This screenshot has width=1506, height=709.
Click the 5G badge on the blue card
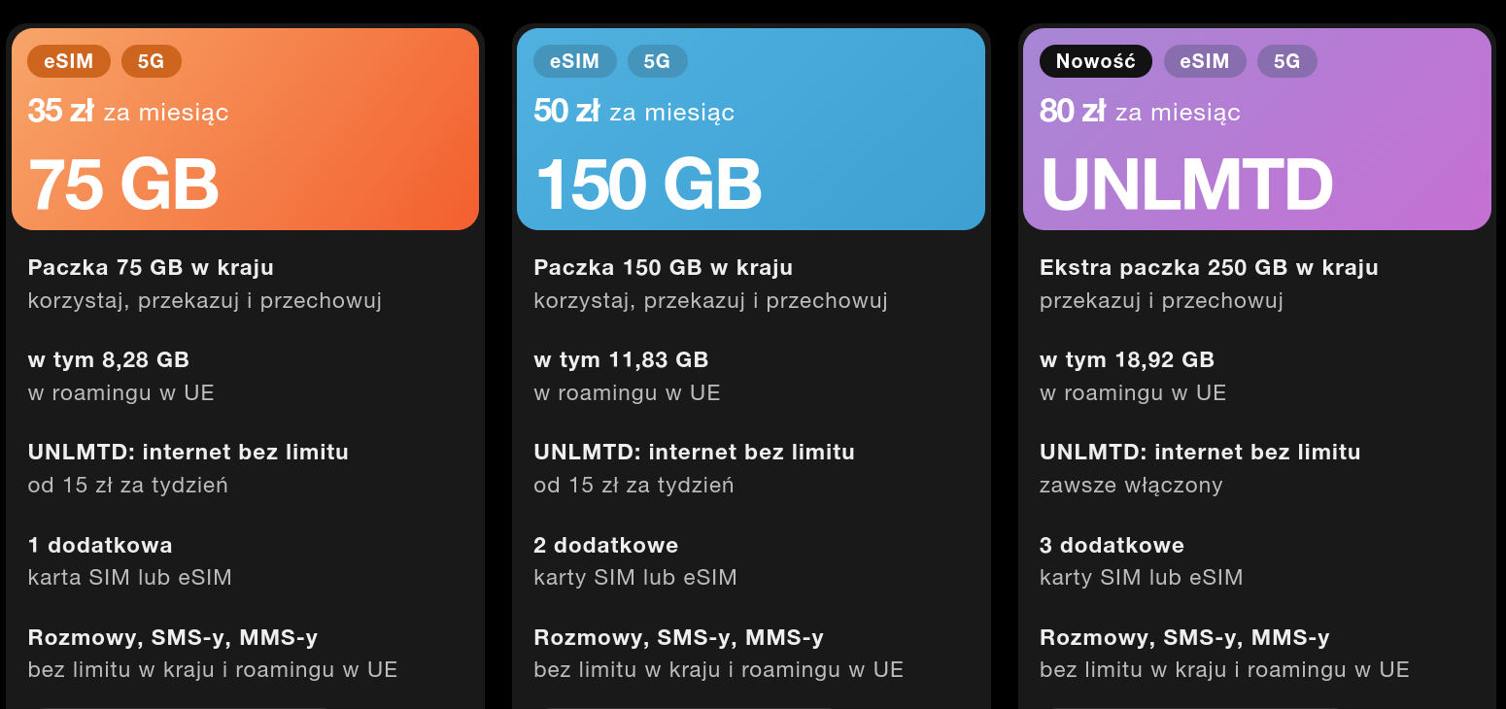(657, 61)
